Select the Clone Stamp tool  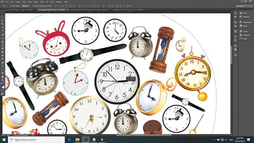coord(2,41)
